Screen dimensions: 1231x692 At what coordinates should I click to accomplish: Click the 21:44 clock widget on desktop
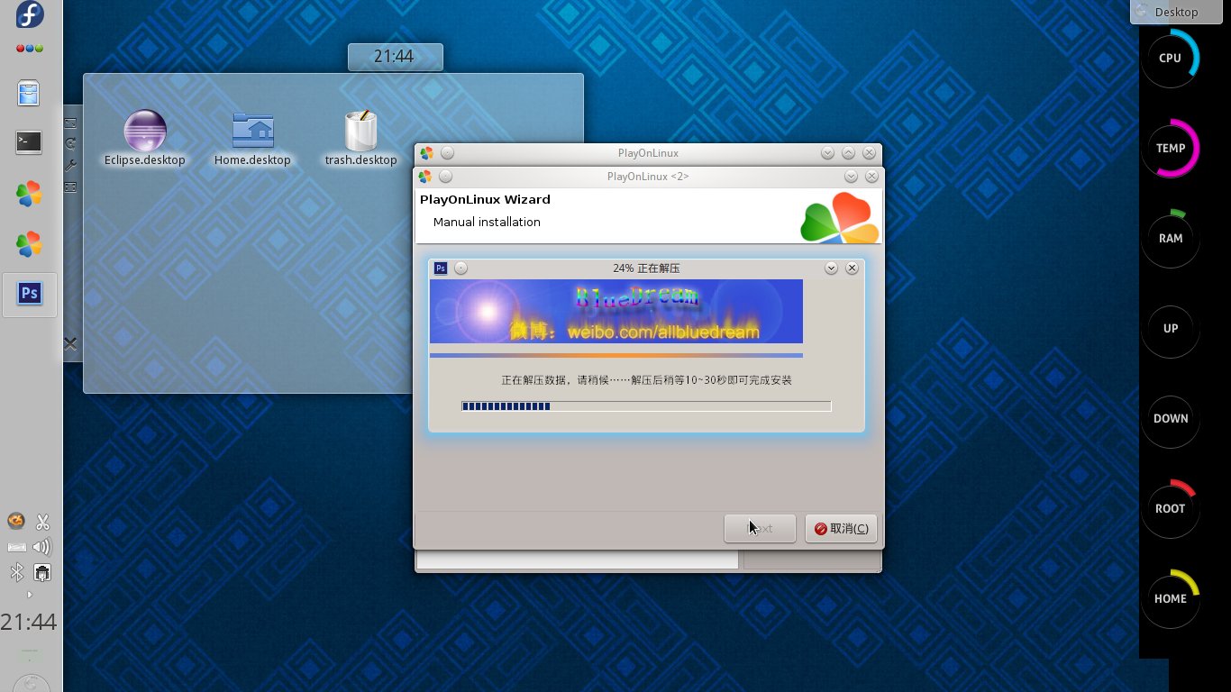[x=395, y=57]
